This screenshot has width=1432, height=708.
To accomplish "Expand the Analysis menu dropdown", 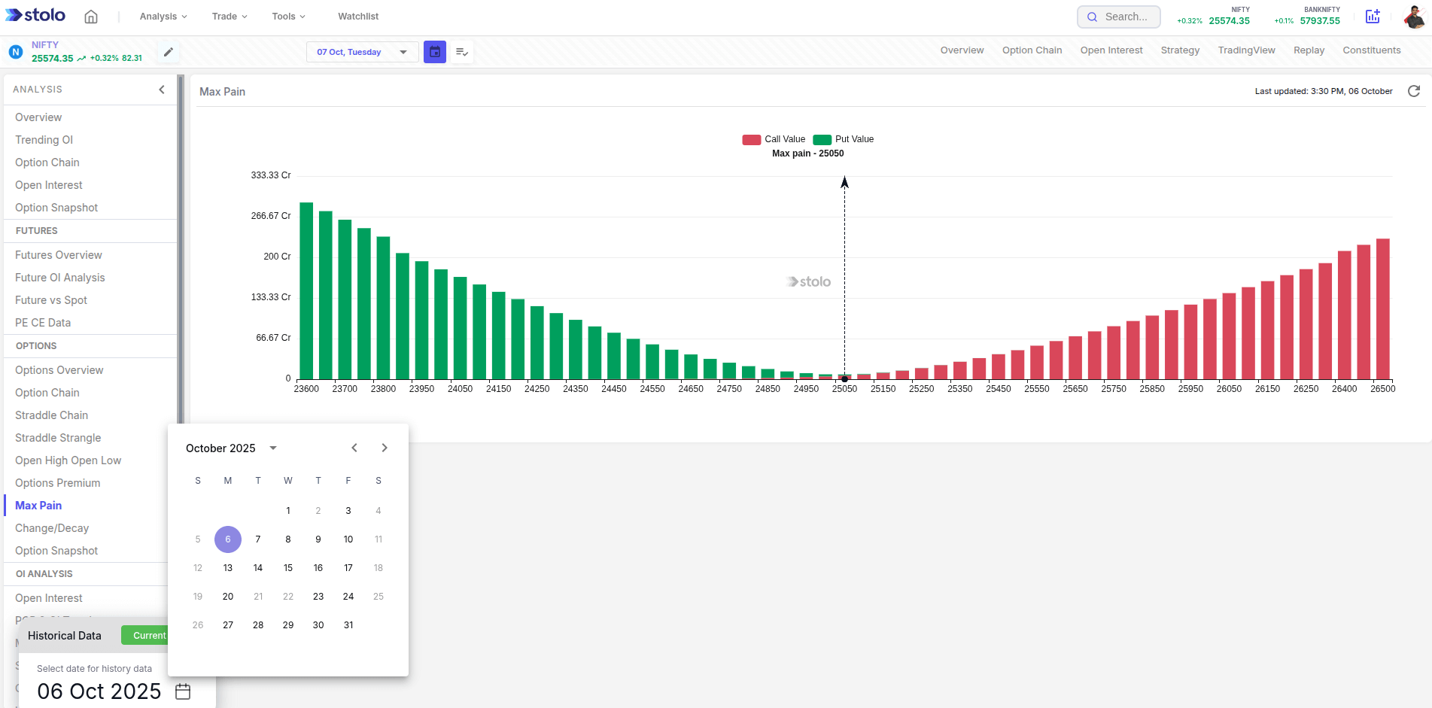I will 163,17.
